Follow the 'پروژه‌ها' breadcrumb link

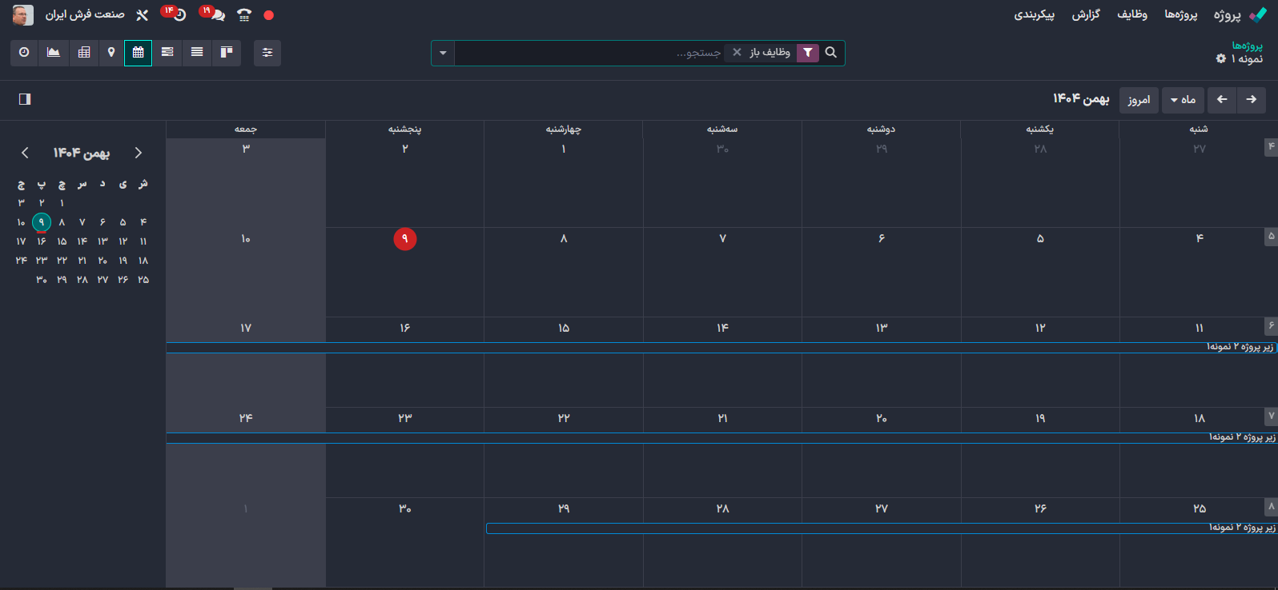pyautogui.click(x=1247, y=46)
